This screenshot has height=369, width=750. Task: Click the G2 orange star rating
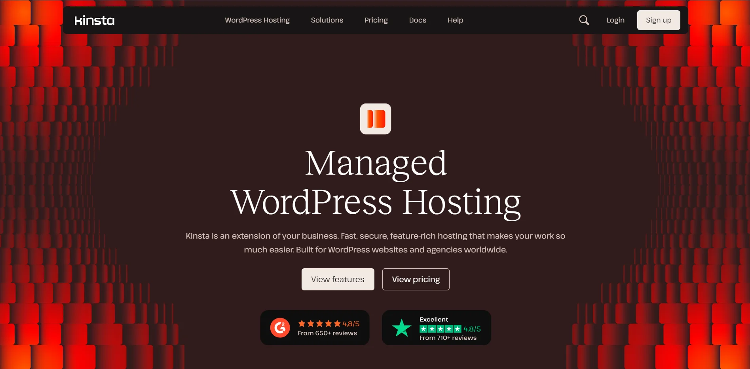319,324
